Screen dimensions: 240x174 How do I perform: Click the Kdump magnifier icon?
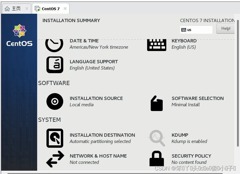tap(157, 138)
